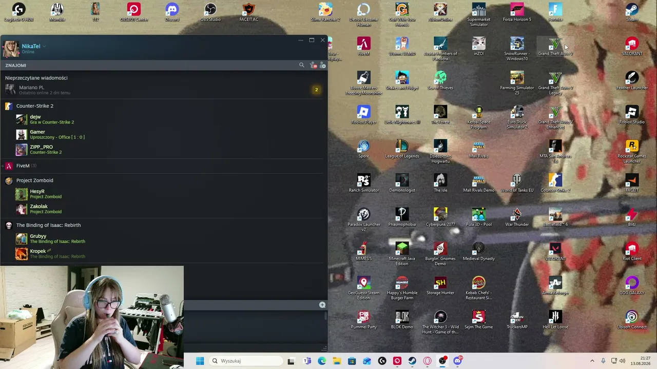Select the Sejm The Game desktop icon
Viewport: 657px width, 369px height.
[x=478, y=320]
